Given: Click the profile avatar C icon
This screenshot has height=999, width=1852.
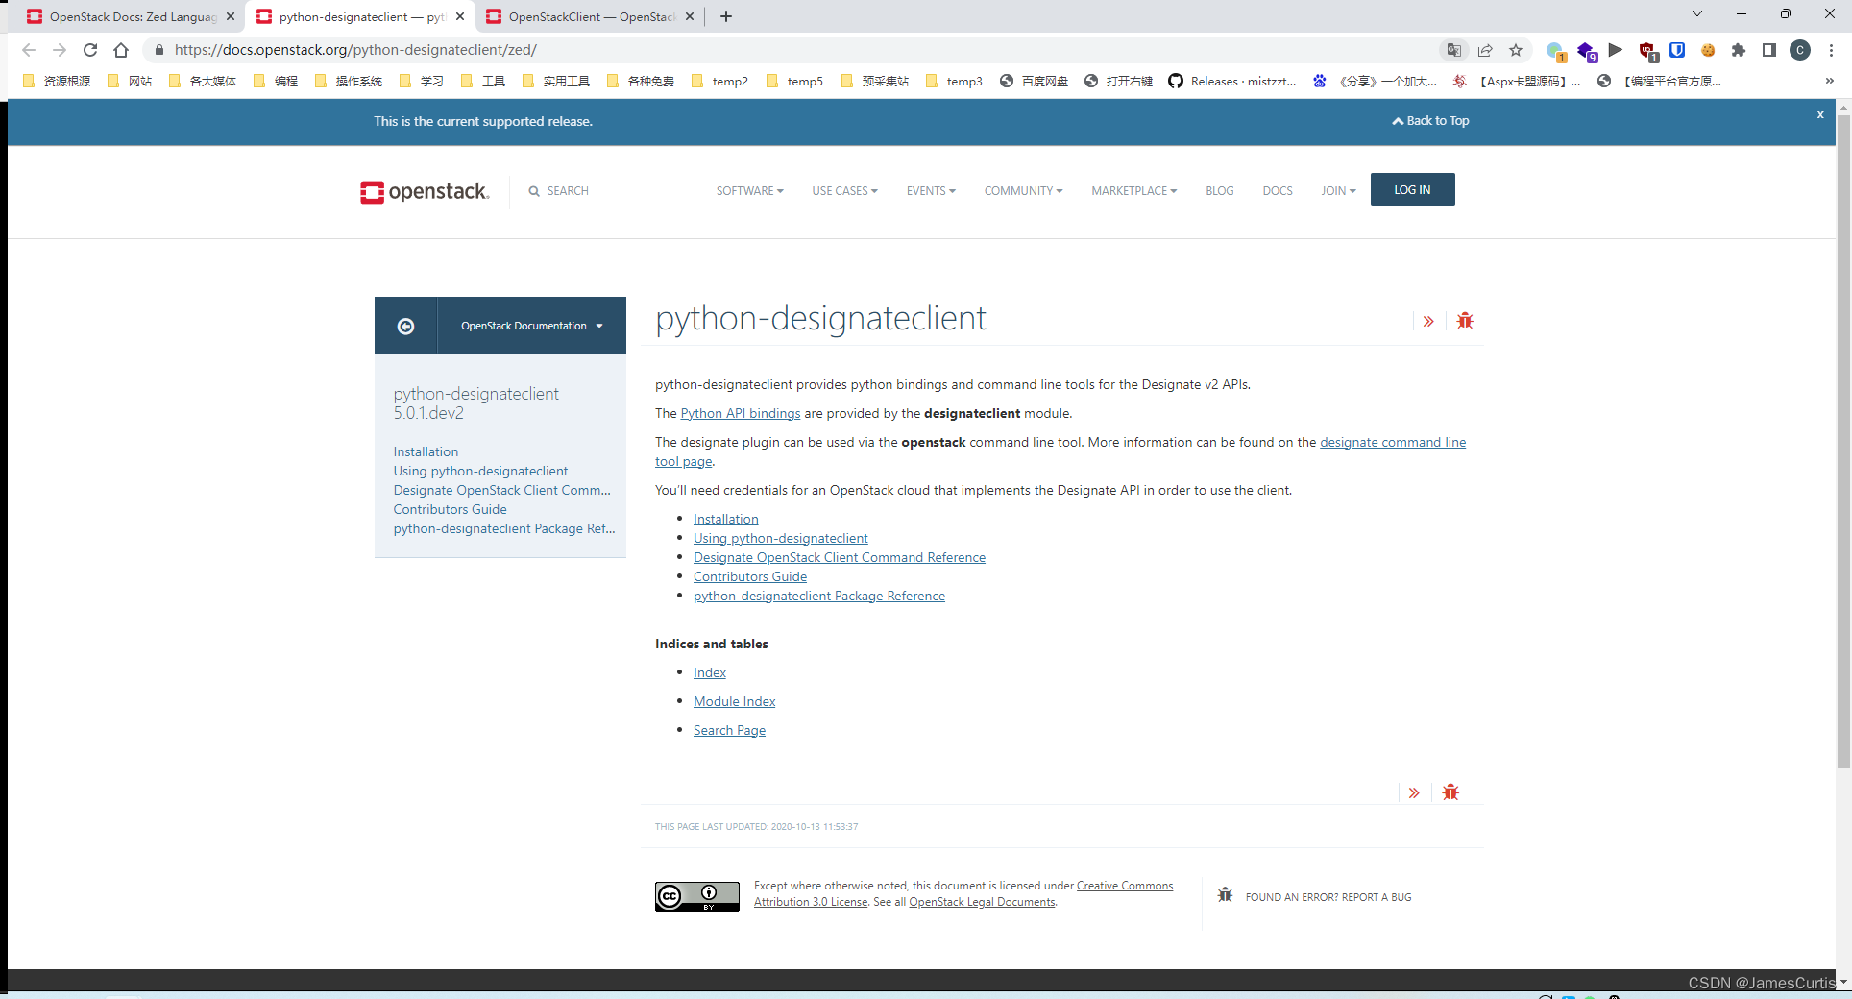Looking at the screenshot, I should coord(1801,50).
